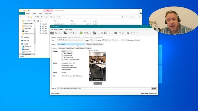
Task: Open the chapter end number dropdown
Action: (124, 40)
